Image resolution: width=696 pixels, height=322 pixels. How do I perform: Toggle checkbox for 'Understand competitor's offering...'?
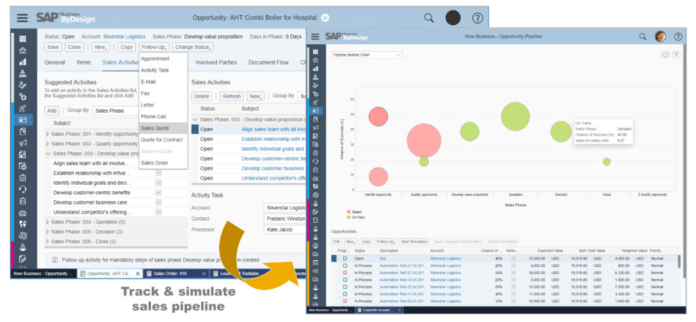click(x=158, y=212)
